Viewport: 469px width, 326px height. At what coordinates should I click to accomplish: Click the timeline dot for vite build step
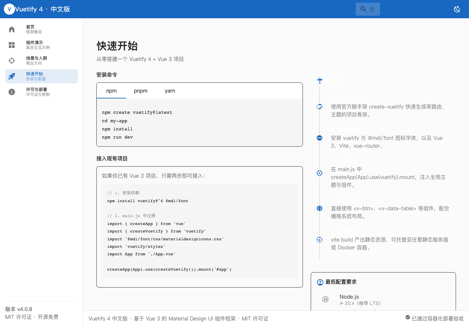pos(320,240)
